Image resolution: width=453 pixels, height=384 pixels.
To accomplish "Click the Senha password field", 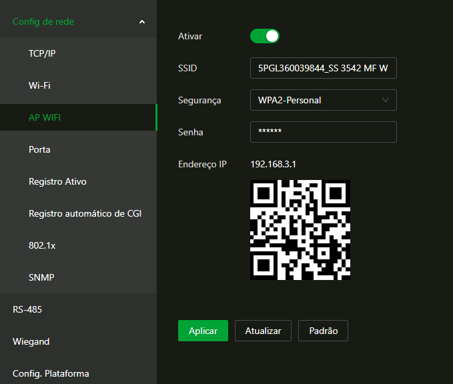I will click(x=324, y=132).
